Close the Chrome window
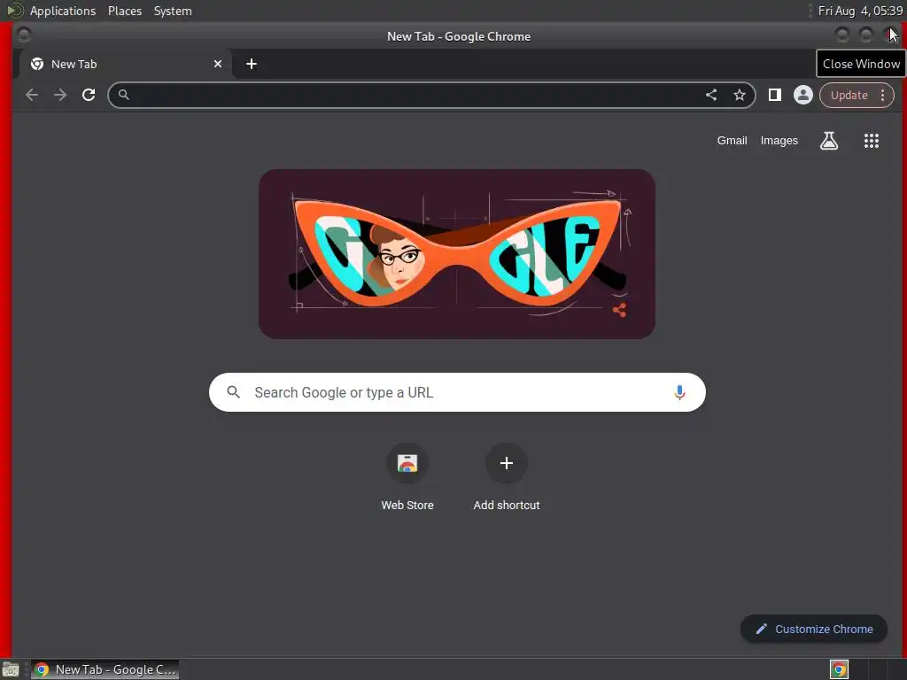Screen dimensions: 907x680 tap(891, 35)
